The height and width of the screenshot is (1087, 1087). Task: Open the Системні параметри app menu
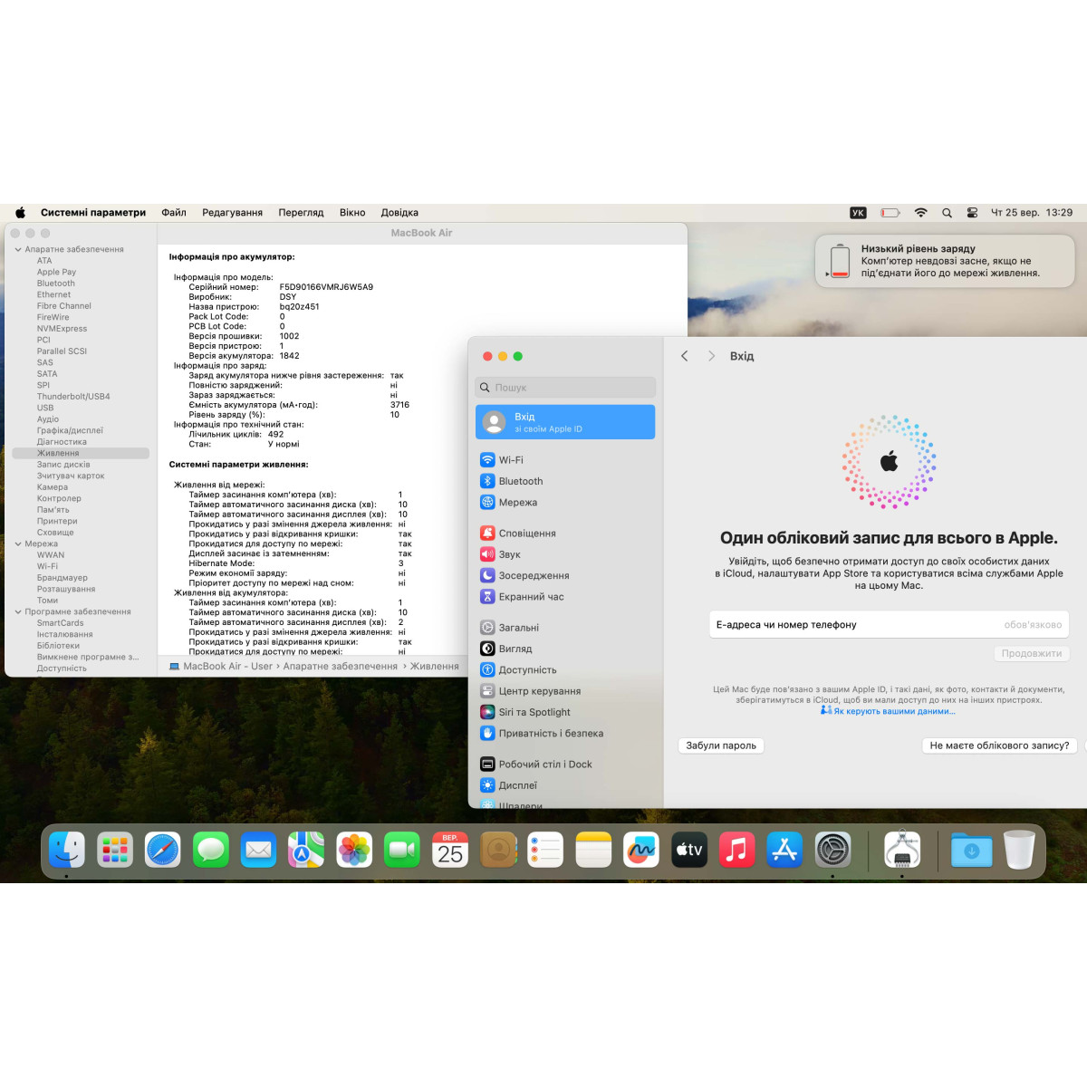tap(93, 213)
